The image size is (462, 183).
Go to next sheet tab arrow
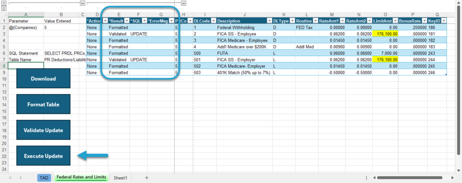tap(21, 178)
